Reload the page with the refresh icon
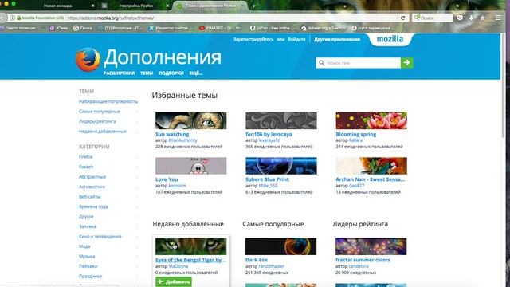This screenshot has width=510, height=287. point(402,18)
